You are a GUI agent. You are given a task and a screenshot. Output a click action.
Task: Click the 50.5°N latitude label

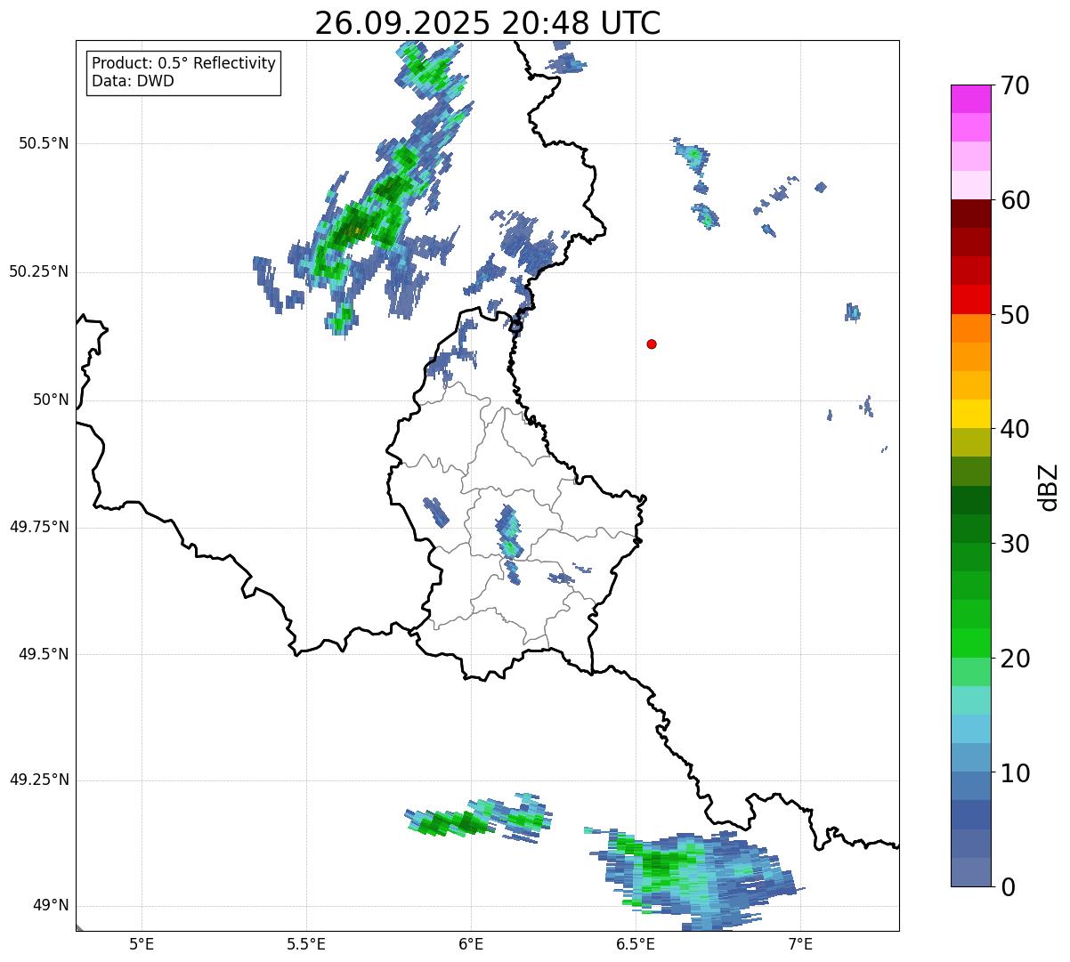coord(43,143)
